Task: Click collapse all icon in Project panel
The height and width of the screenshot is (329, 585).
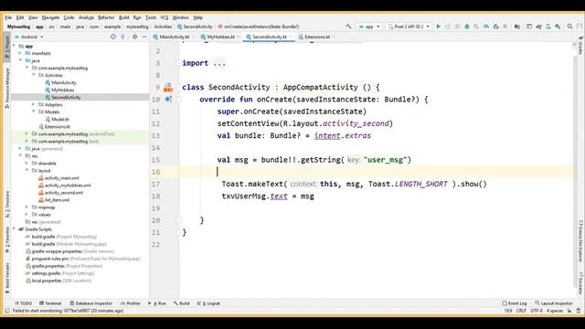Action: tap(122, 37)
